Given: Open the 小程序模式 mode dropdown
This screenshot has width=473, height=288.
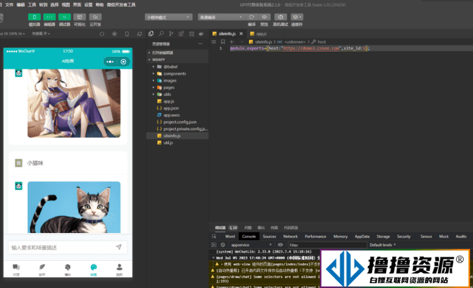Looking at the screenshot, I should [169, 17].
